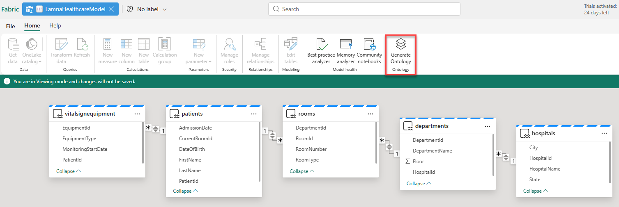Click relationship arrow between vitalsignequipment and patients
619x207 pixels.
[156, 129]
